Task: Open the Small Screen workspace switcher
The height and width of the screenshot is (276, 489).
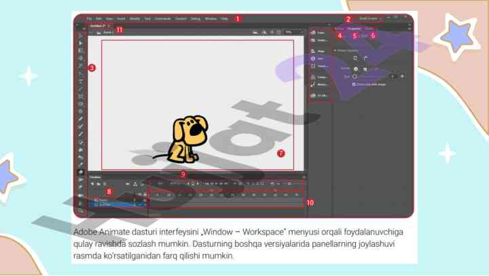Action: coord(369,19)
